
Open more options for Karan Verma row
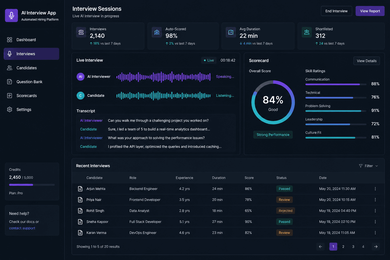coord(375,233)
